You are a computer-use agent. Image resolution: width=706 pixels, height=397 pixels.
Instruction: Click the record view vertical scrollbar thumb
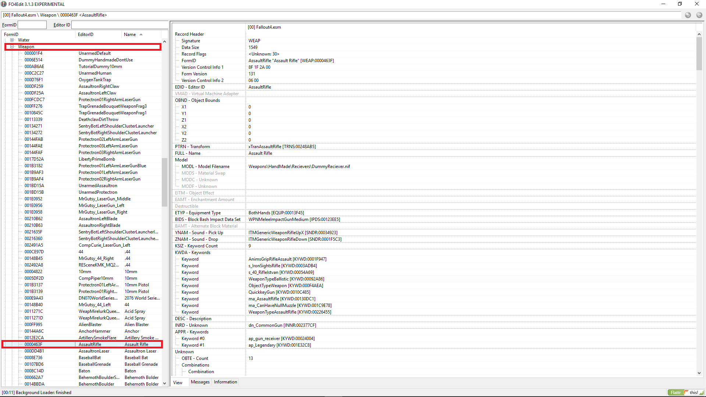click(x=699, y=53)
